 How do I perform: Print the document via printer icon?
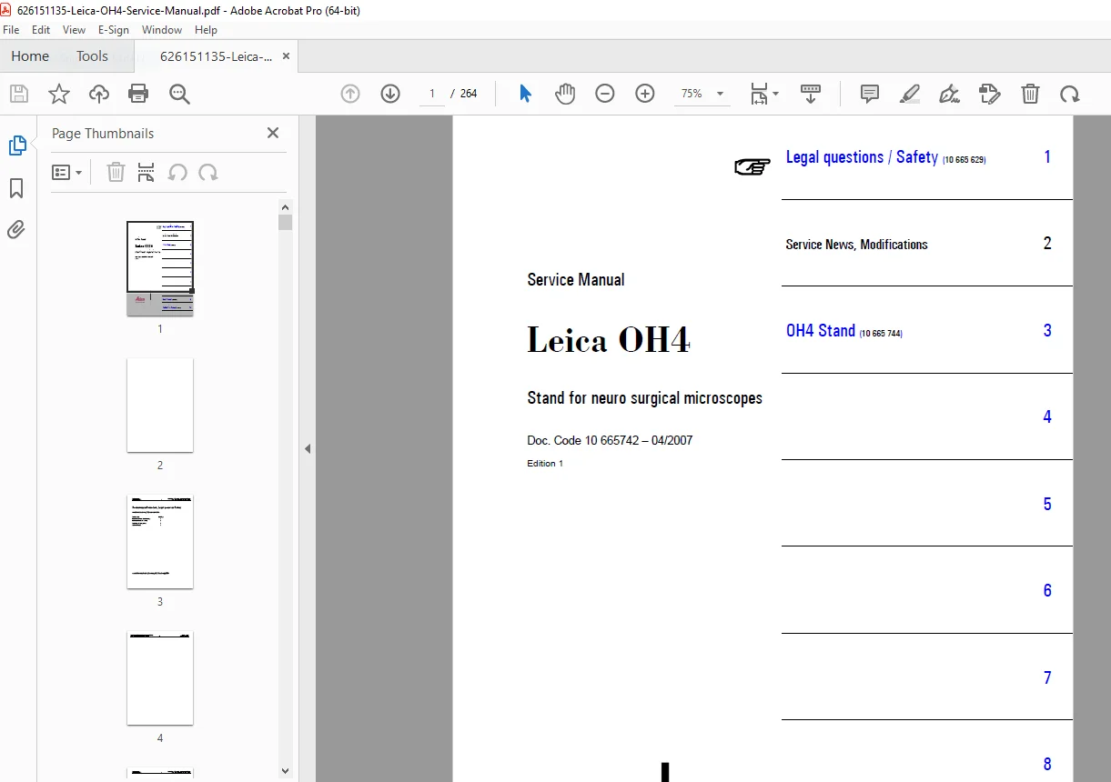pyautogui.click(x=138, y=93)
